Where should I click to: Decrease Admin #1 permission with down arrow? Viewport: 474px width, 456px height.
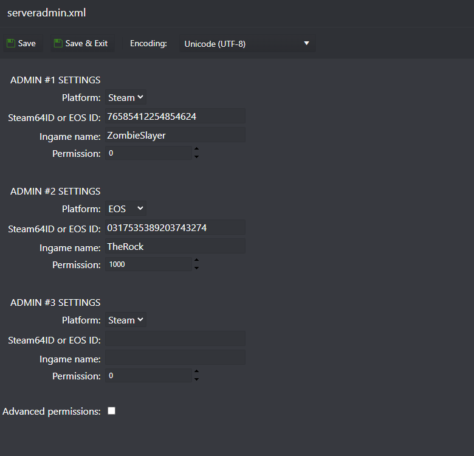pos(196,157)
